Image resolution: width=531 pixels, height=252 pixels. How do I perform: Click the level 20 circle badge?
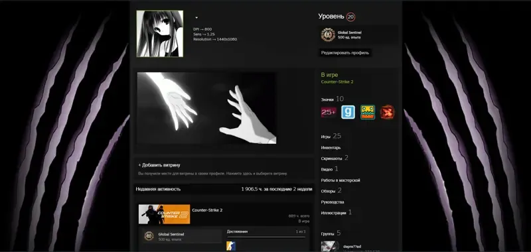tap(351, 17)
